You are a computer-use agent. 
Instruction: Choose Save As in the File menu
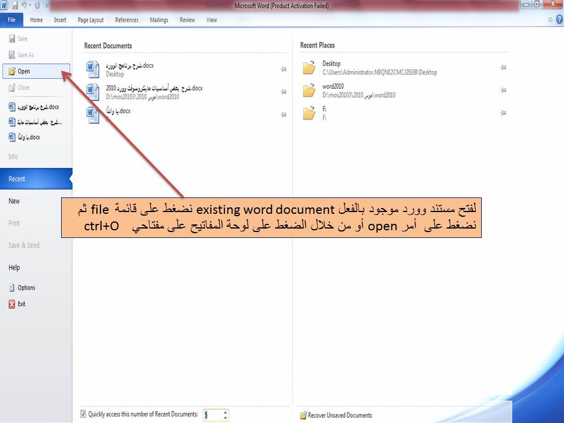pyautogui.click(x=21, y=55)
